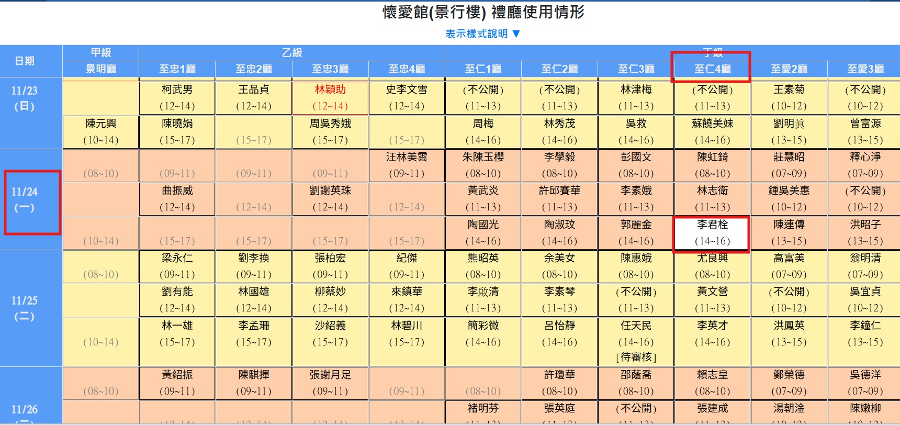Click the 景明廳 hall header
The height and width of the screenshot is (425, 900).
[101, 69]
